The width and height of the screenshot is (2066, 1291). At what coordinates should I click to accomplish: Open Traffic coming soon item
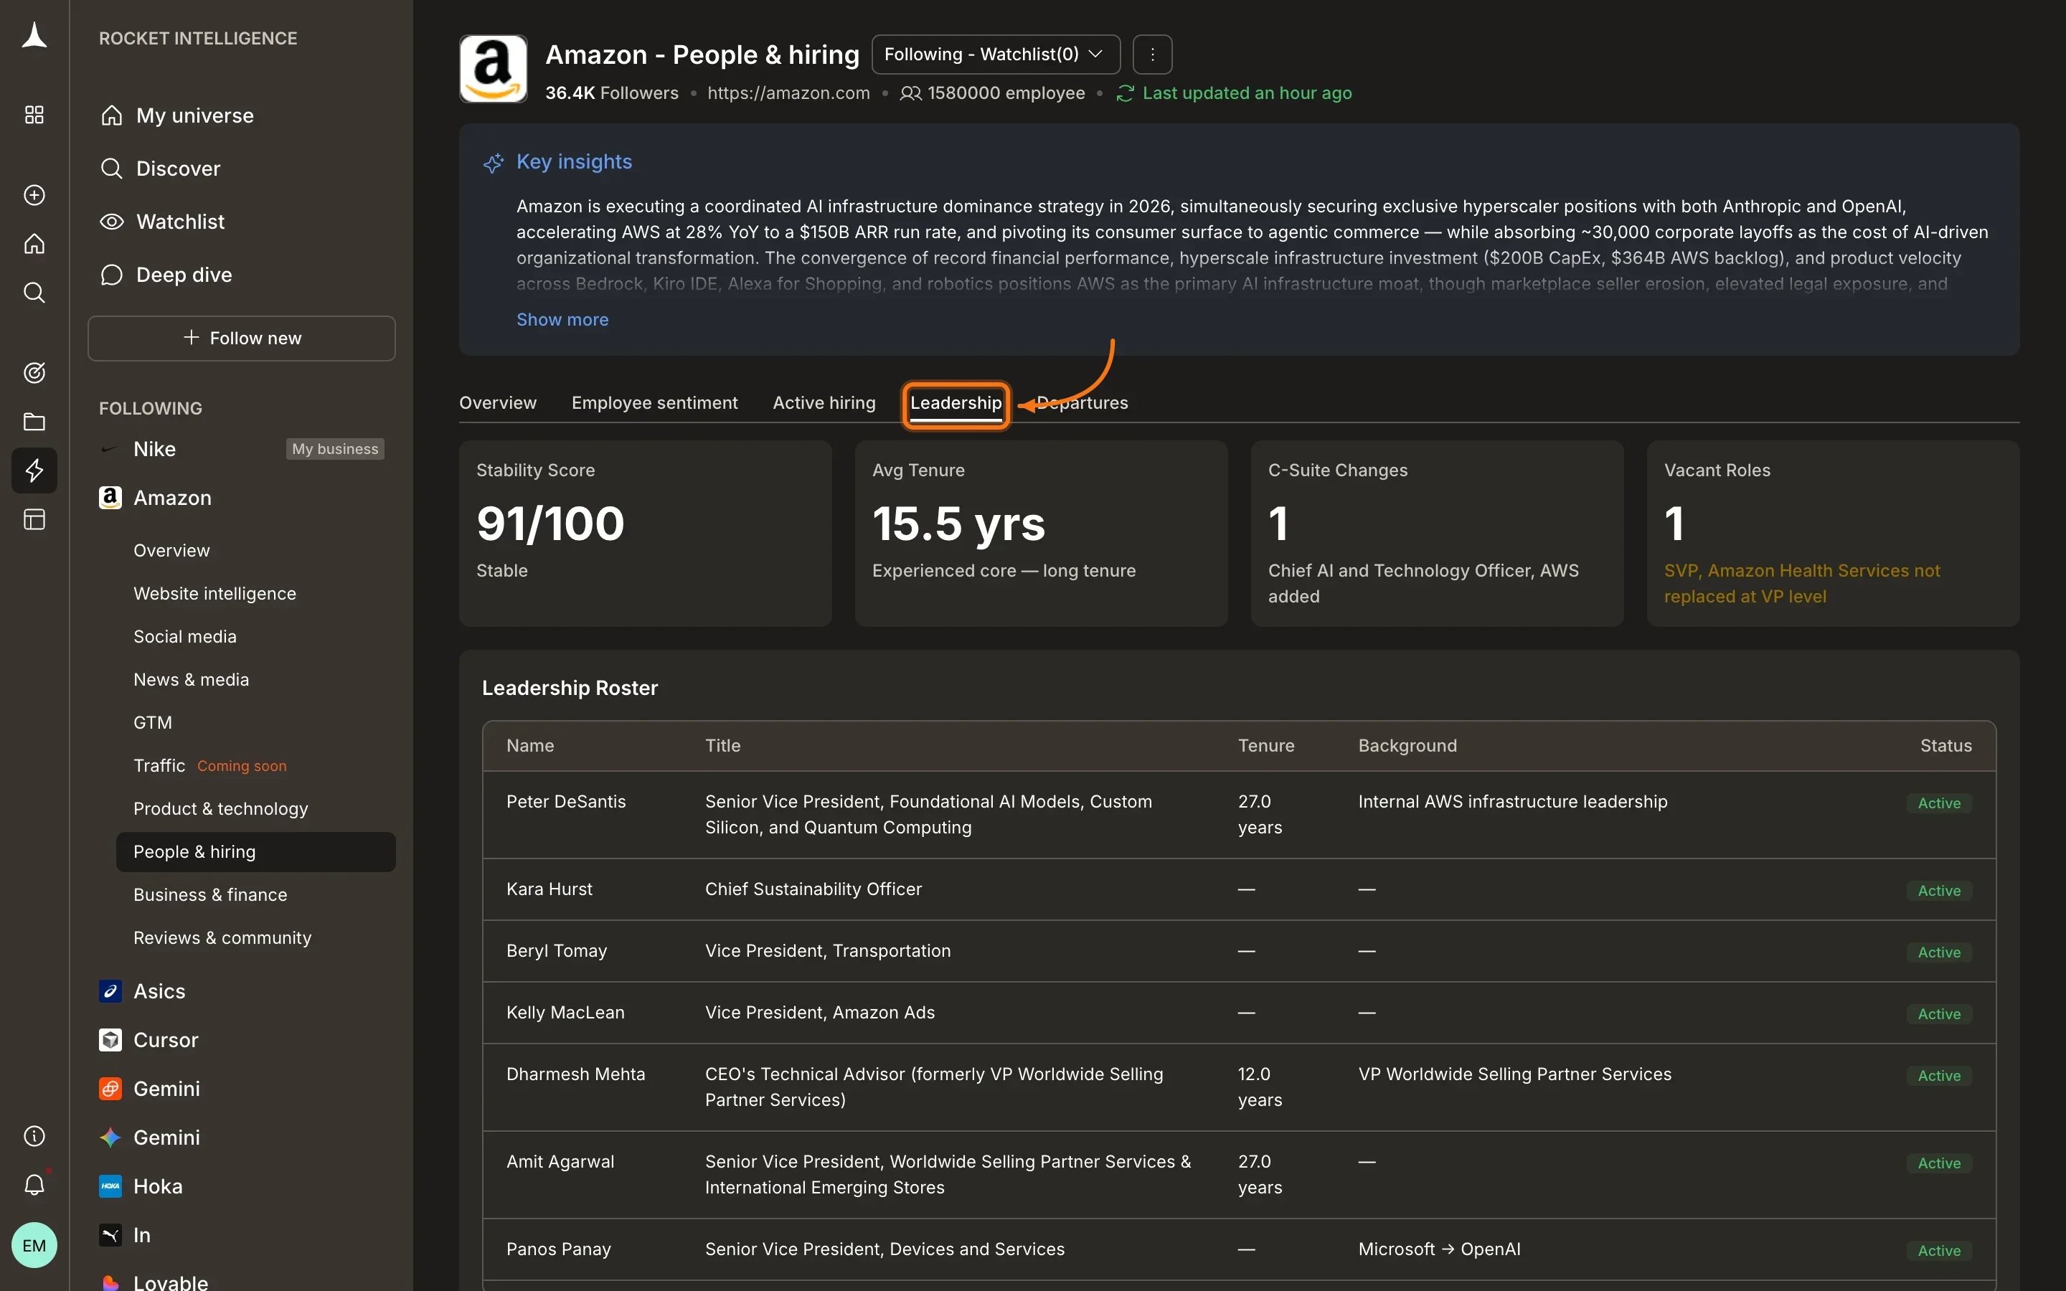210,765
